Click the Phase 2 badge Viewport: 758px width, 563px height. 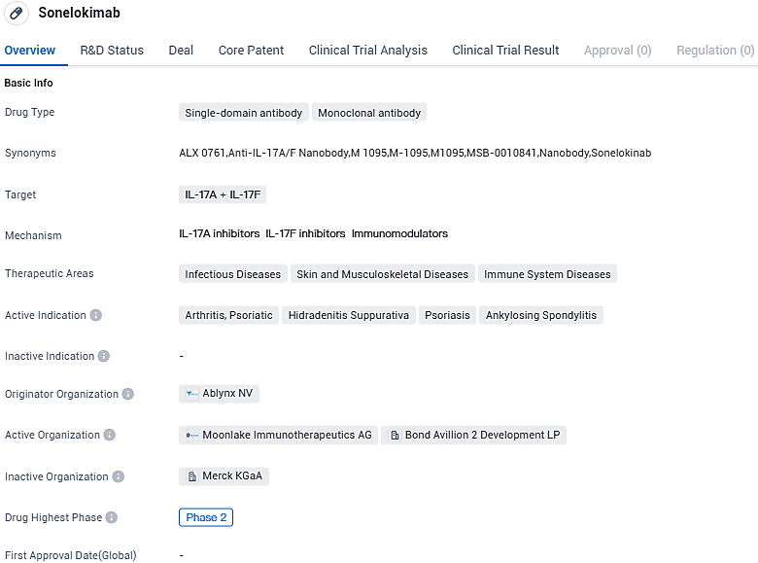(206, 517)
